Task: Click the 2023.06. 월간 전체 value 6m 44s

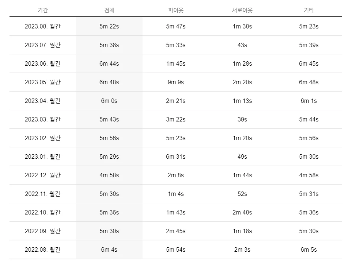Action: (x=109, y=63)
